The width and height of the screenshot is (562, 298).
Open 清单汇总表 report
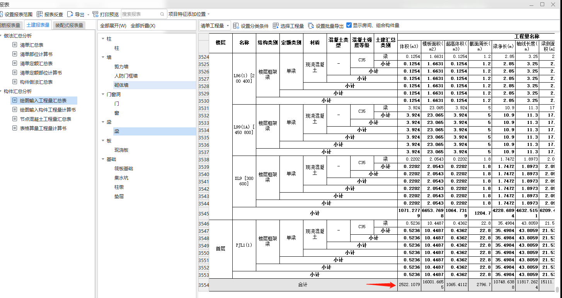32,45
